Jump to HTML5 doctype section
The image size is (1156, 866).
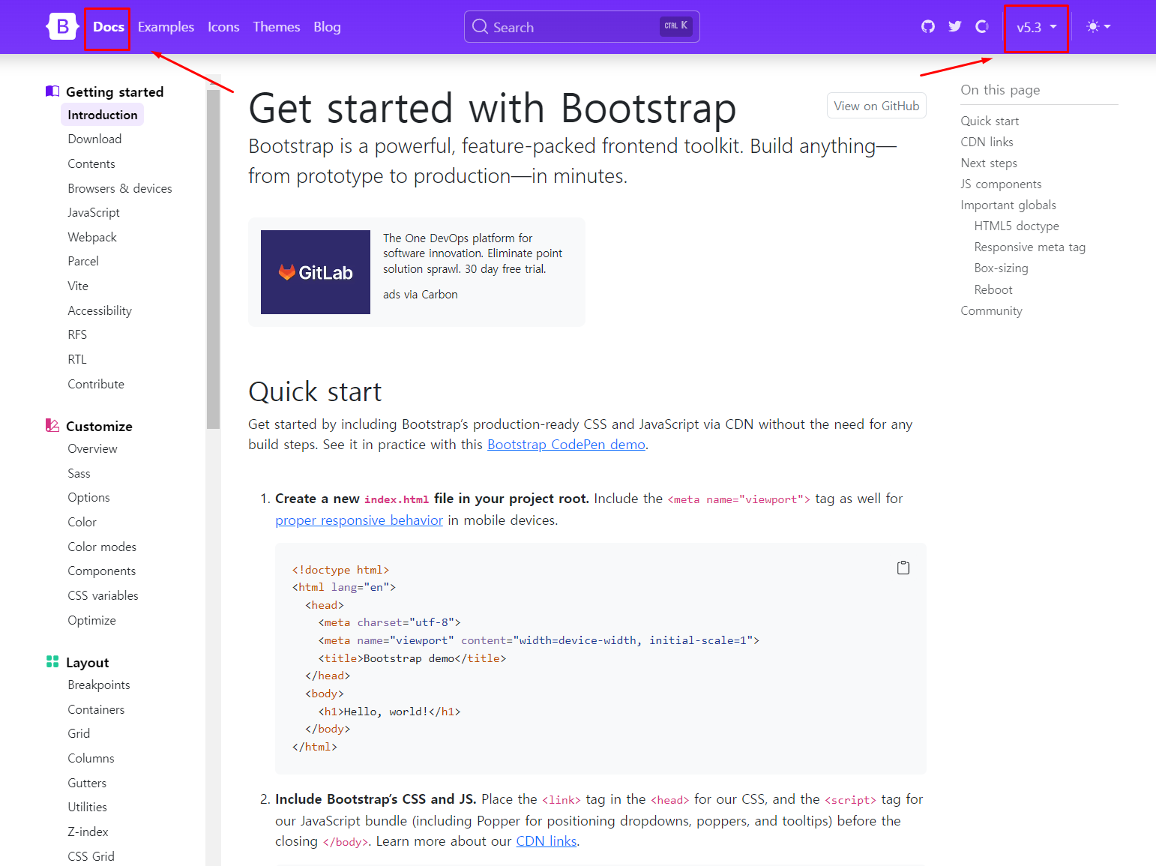(1017, 226)
